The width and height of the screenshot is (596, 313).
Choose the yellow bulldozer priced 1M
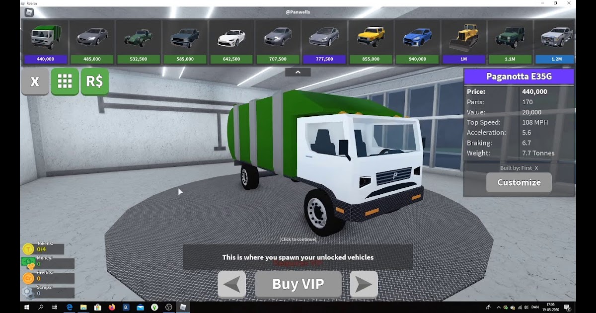463,43
